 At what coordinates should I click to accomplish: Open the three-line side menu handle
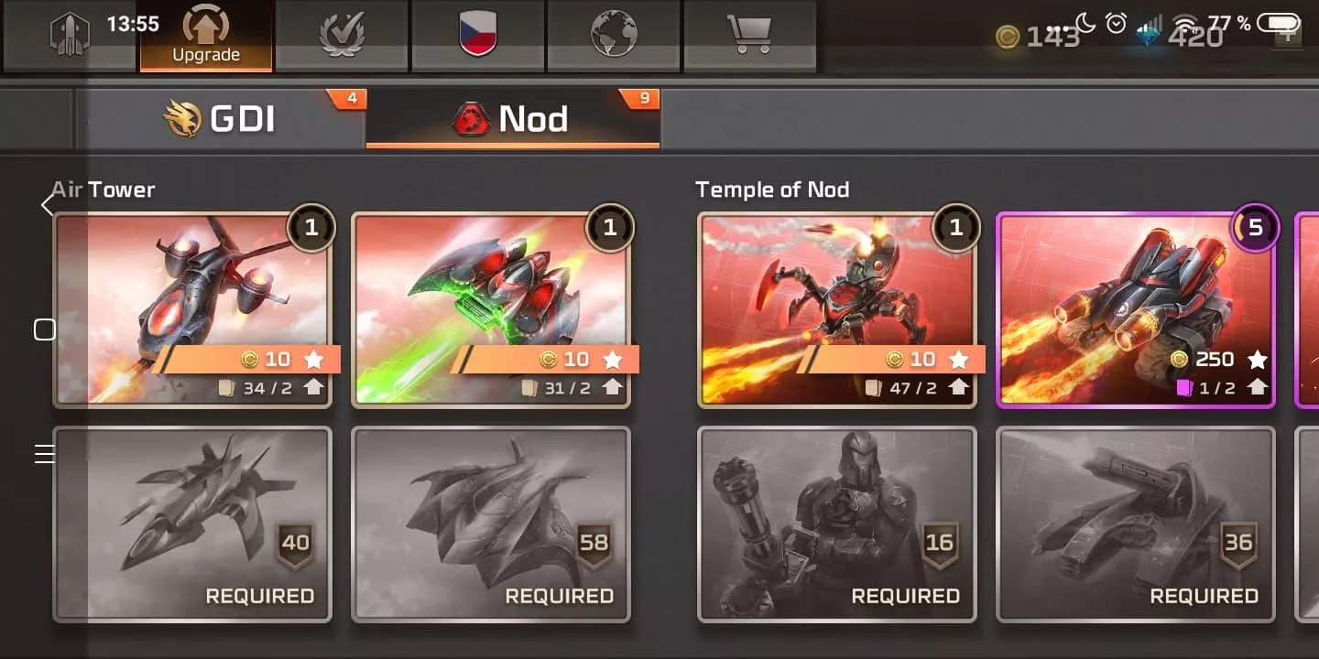(45, 454)
